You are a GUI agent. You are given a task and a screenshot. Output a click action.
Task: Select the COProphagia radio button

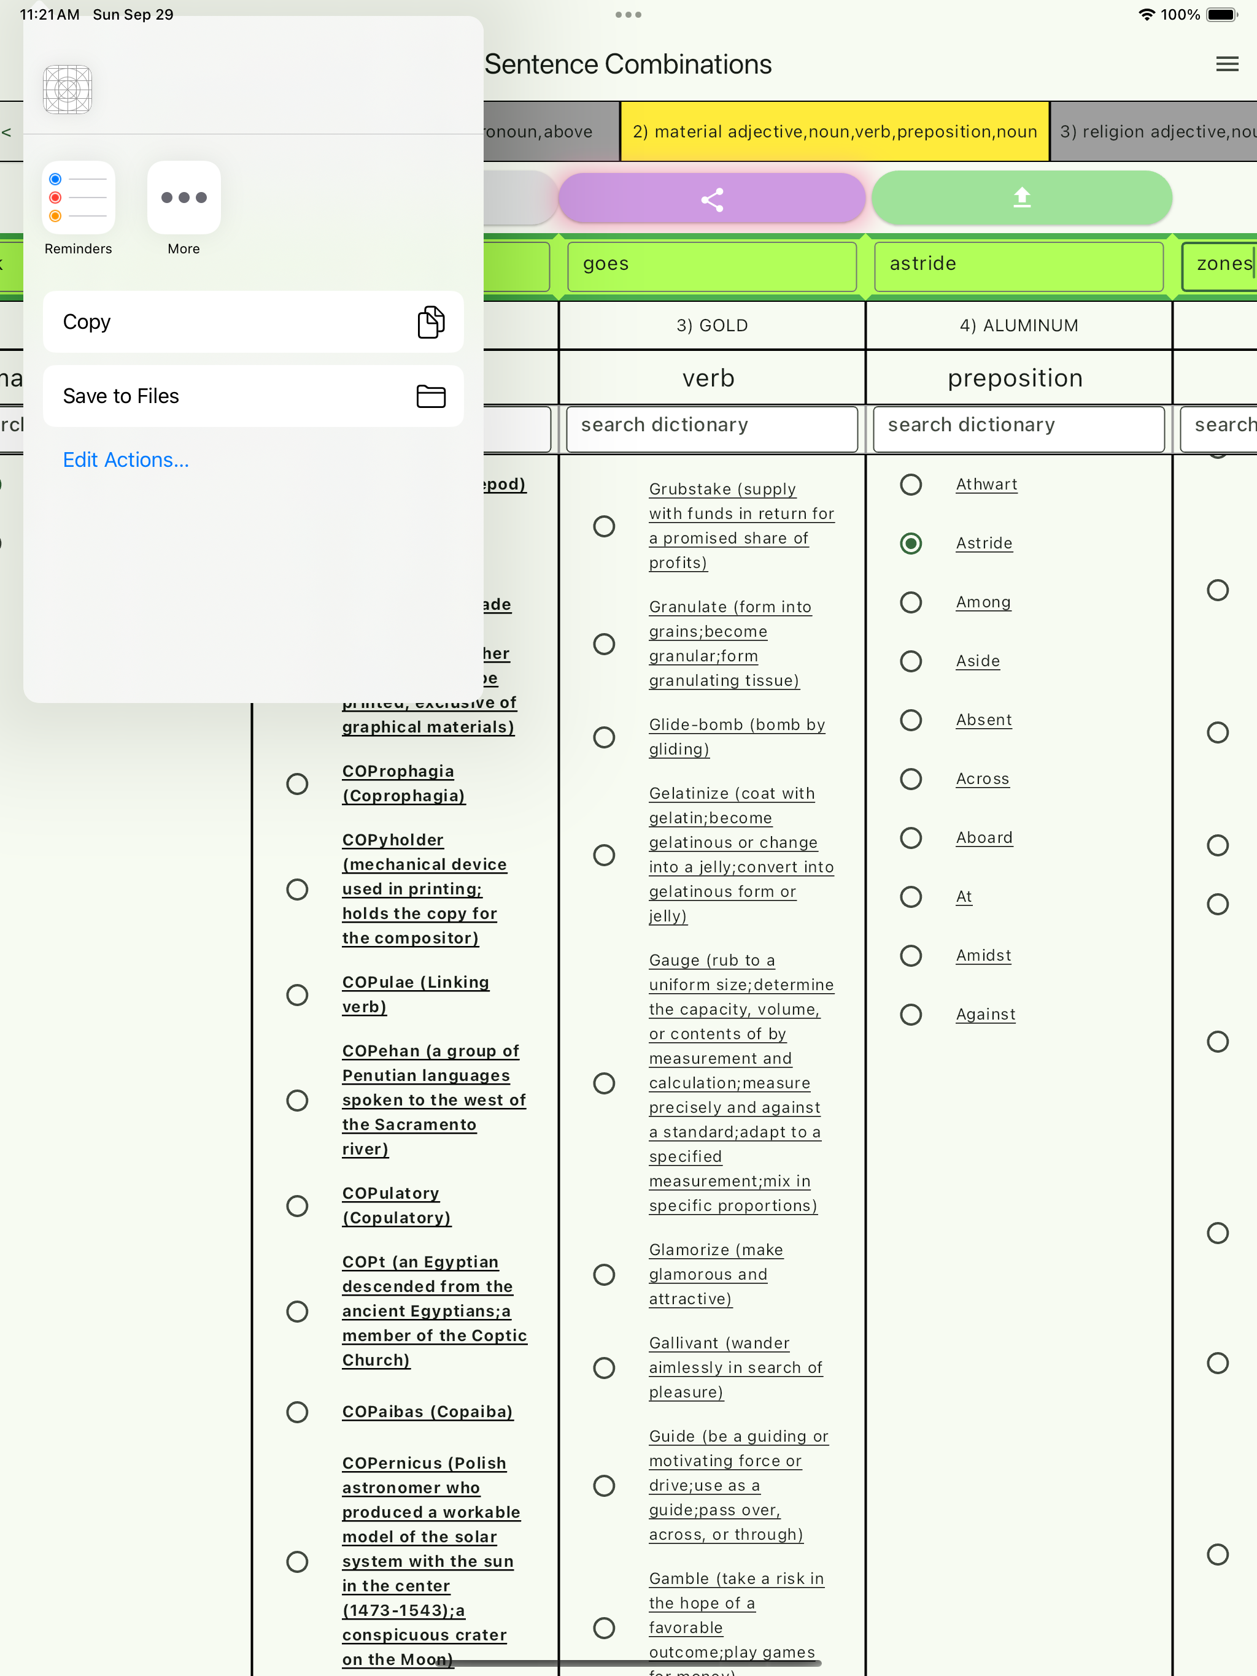(x=297, y=783)
